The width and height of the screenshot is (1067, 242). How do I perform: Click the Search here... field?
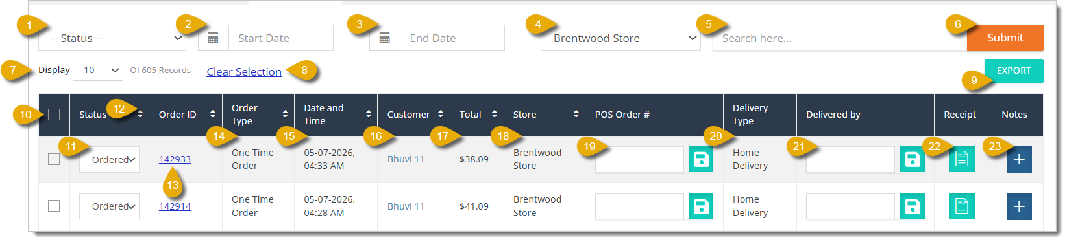point(840,38)
